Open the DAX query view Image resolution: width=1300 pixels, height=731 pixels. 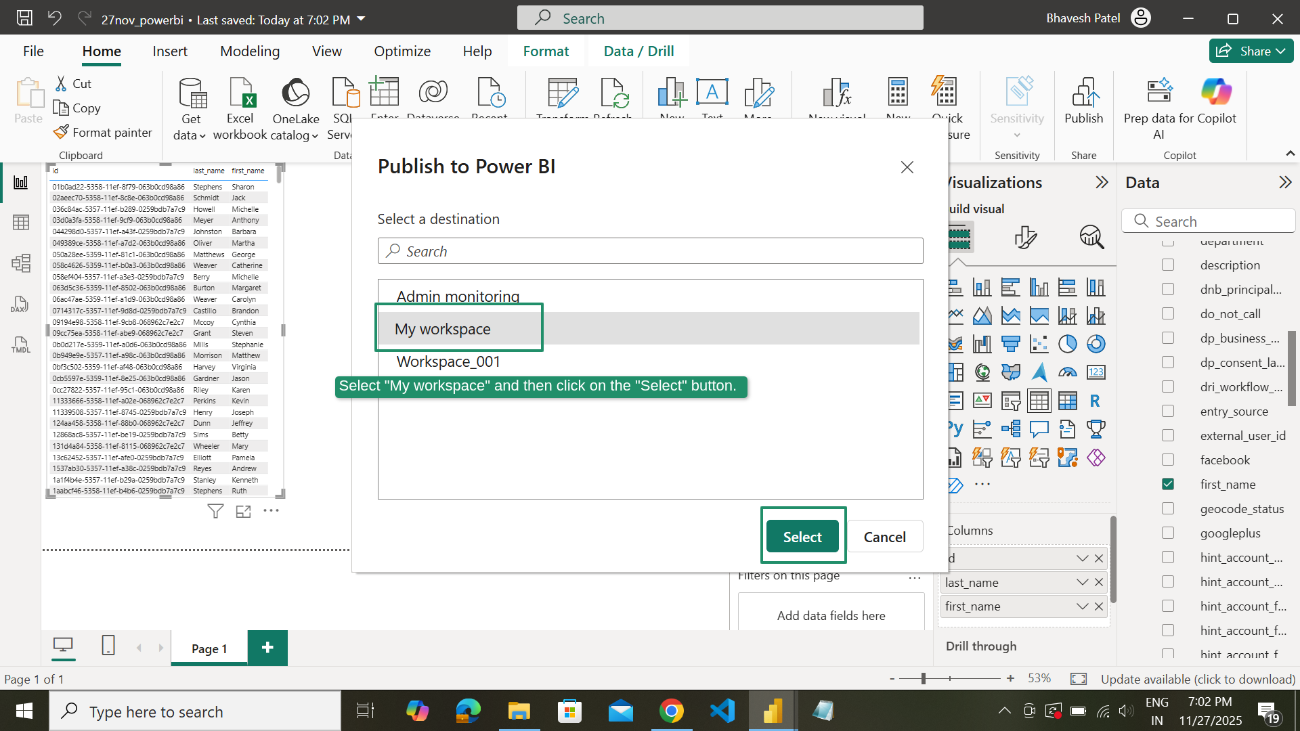tap(20, 304)
